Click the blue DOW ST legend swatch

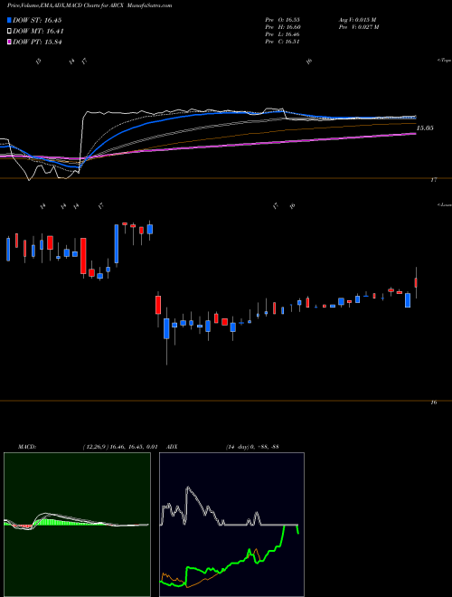pos(9,20)
